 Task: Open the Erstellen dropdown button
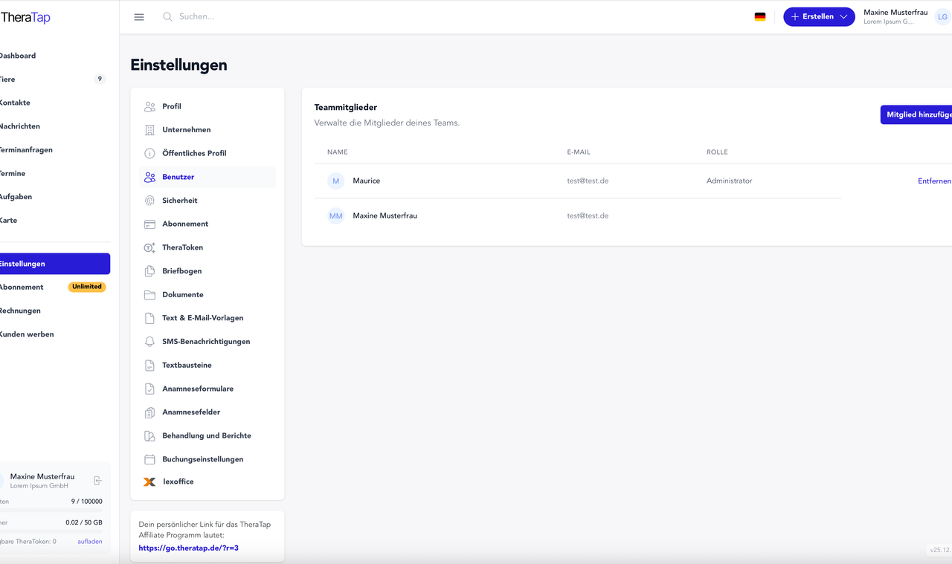819,16
